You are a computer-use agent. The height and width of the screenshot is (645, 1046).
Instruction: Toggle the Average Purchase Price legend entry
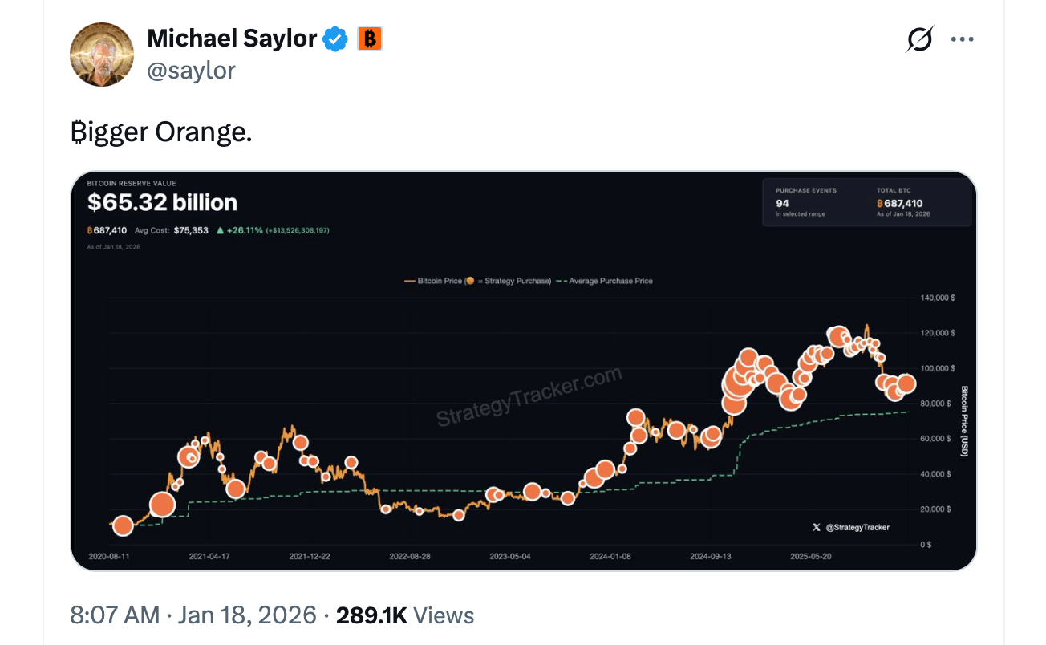pyautogui.click(x=613, y=281)
